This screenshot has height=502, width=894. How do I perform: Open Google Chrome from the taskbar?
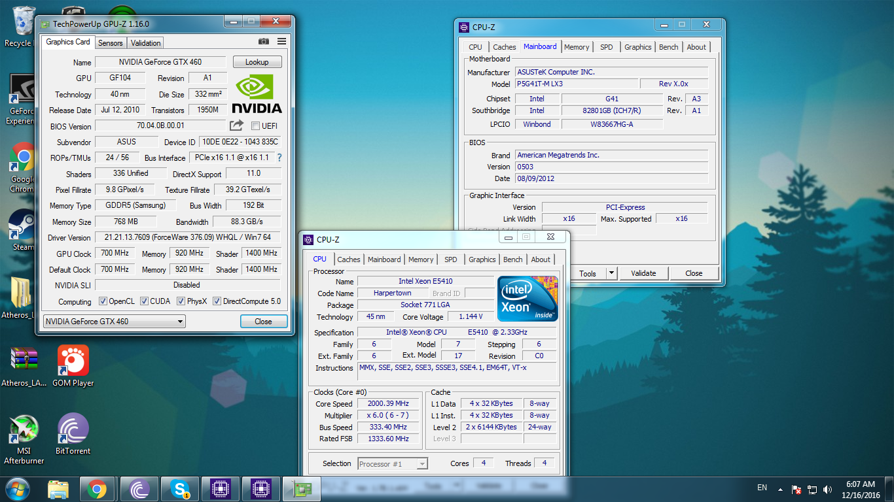[x=98, y=488]
